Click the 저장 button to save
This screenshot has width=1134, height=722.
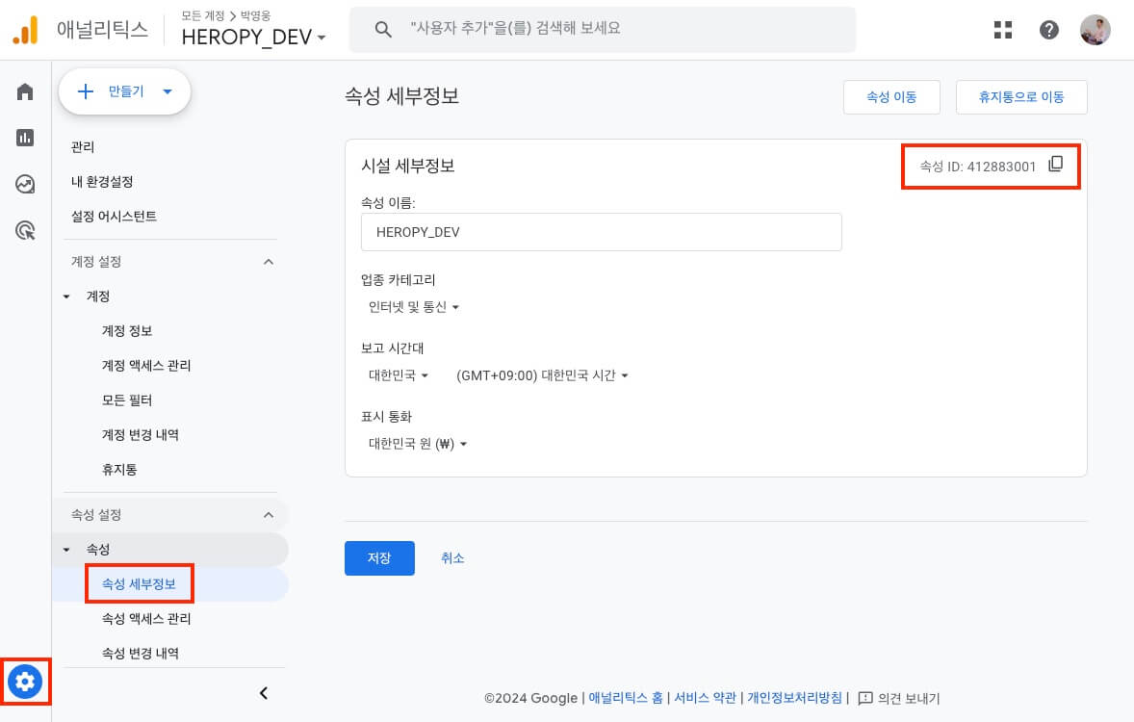click(x=378, y=557)
